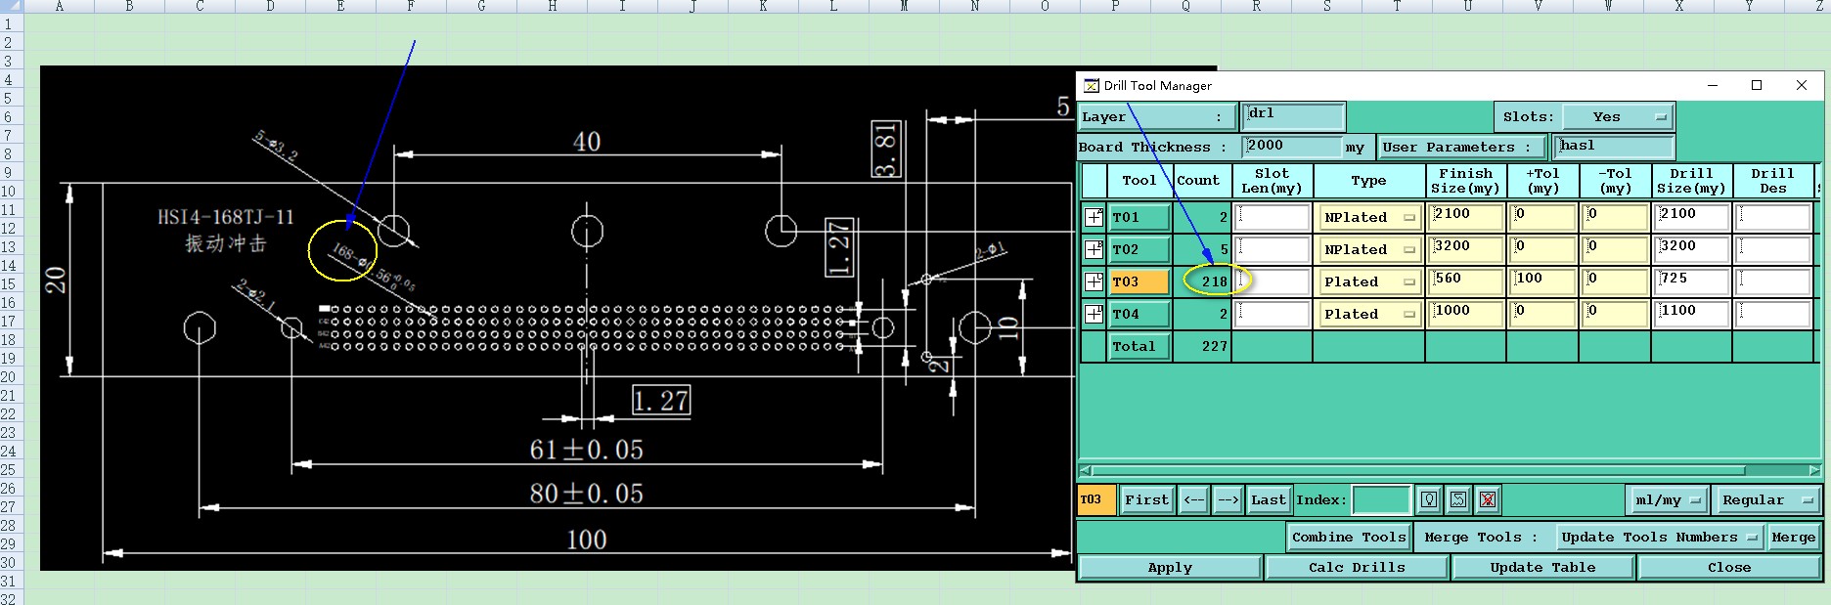Maximize the Drill Tool Manager window

point(1757,86)
